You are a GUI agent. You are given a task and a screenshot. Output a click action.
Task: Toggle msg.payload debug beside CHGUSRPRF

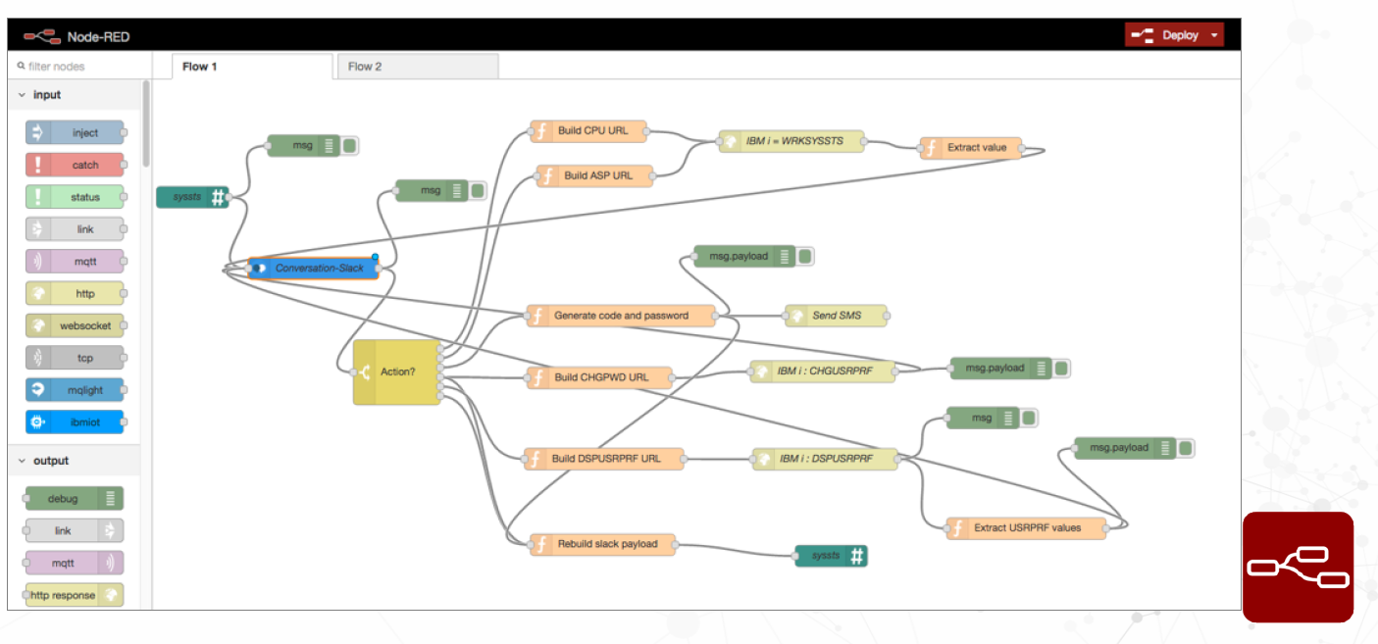click(x=1061, y=369)
